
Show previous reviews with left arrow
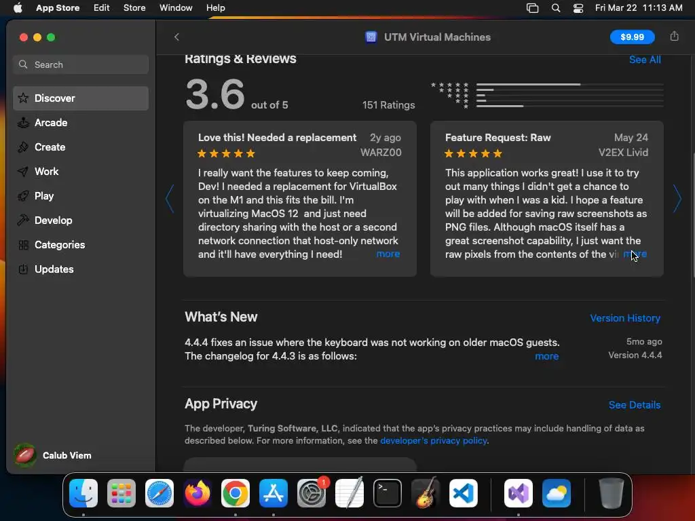tap(169, 199)
